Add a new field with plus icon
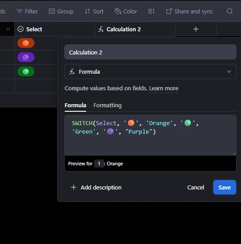 click(x=196, y=29)
